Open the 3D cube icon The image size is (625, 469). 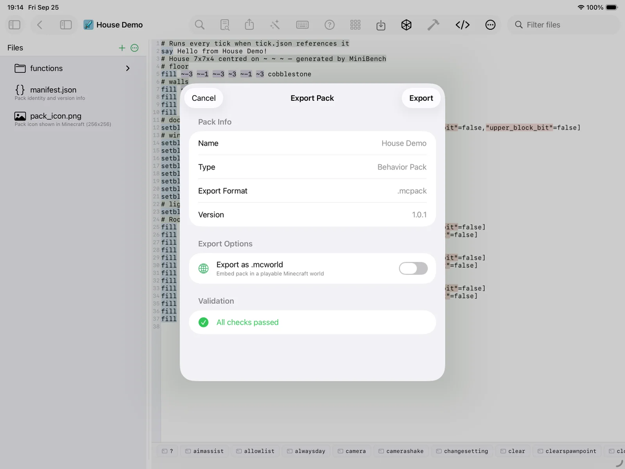click(406, 25)
